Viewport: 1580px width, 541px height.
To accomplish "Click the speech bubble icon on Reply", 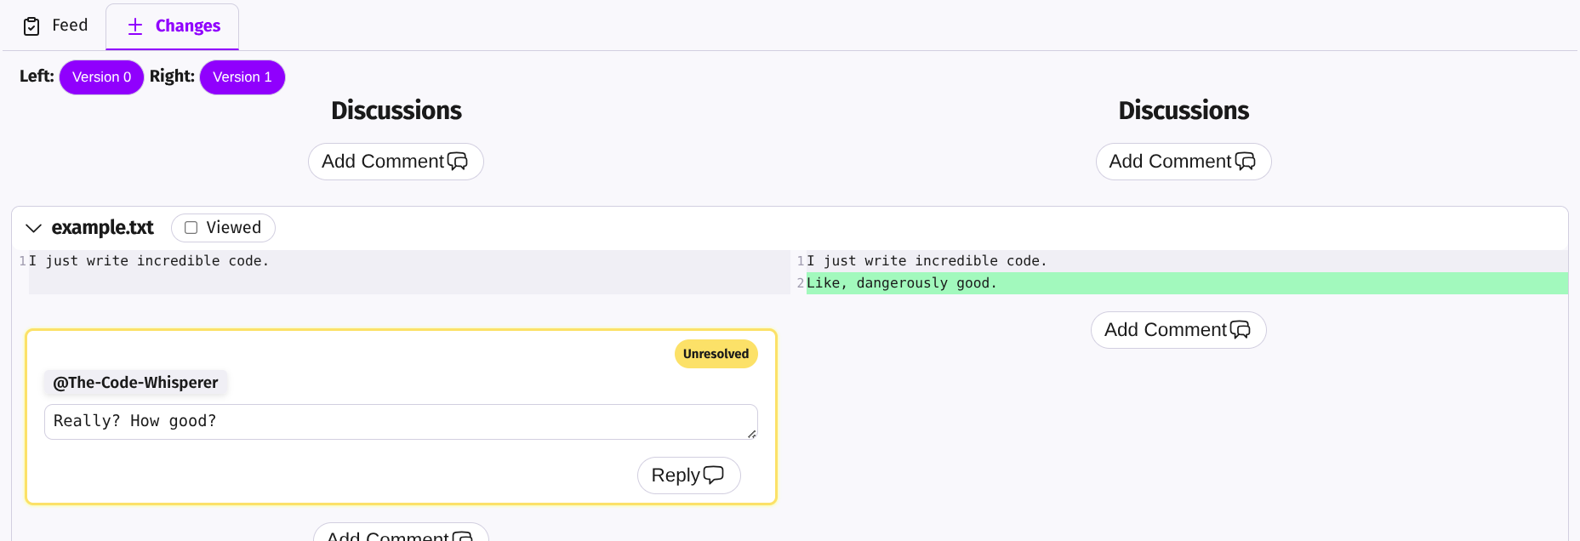I will click(713, 475).
